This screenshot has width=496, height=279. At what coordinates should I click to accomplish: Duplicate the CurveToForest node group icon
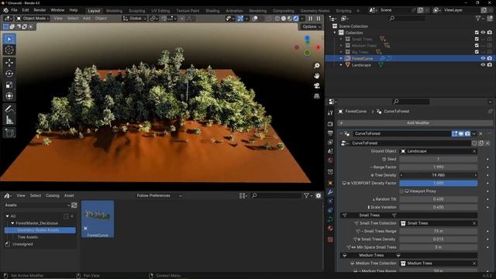(x=481, y=143)
